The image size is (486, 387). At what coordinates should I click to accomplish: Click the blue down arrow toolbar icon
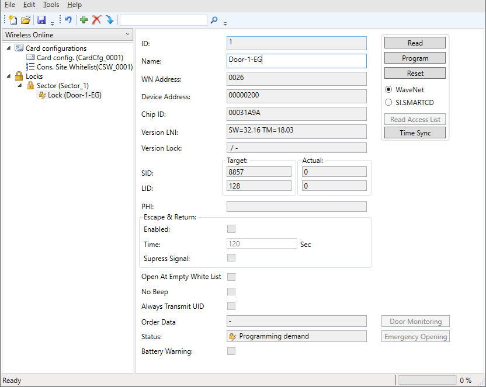click(x=109, y=20)
